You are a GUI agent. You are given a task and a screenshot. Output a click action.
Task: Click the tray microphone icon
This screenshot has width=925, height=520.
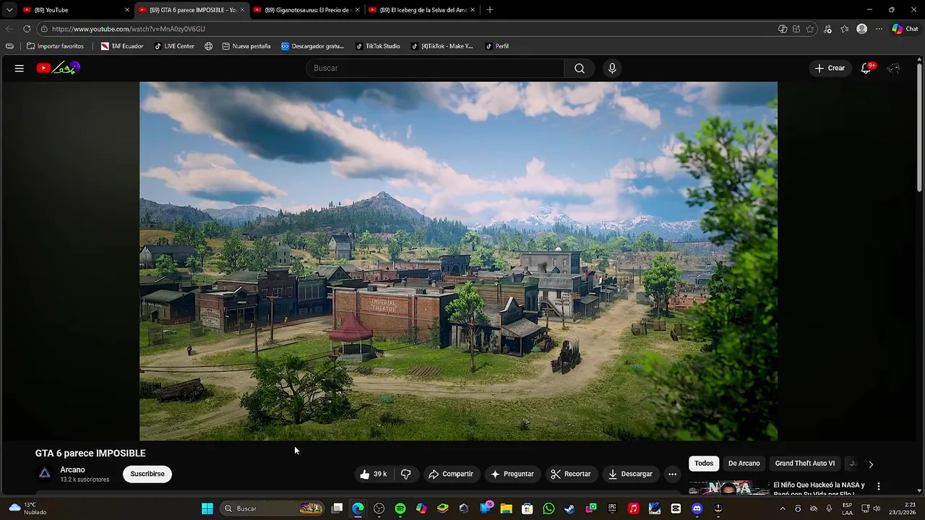click(829, 508)
